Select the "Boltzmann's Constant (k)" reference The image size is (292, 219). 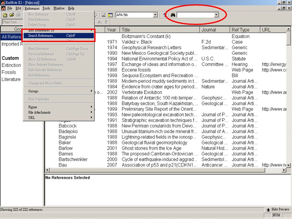pos(146,36)
